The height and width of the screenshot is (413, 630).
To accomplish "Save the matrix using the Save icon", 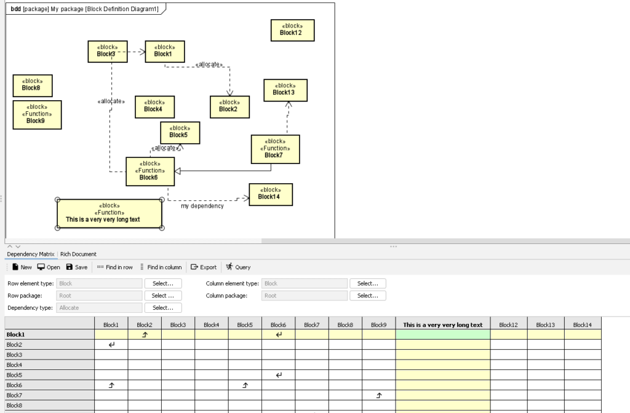I will (x=74, y=267).
